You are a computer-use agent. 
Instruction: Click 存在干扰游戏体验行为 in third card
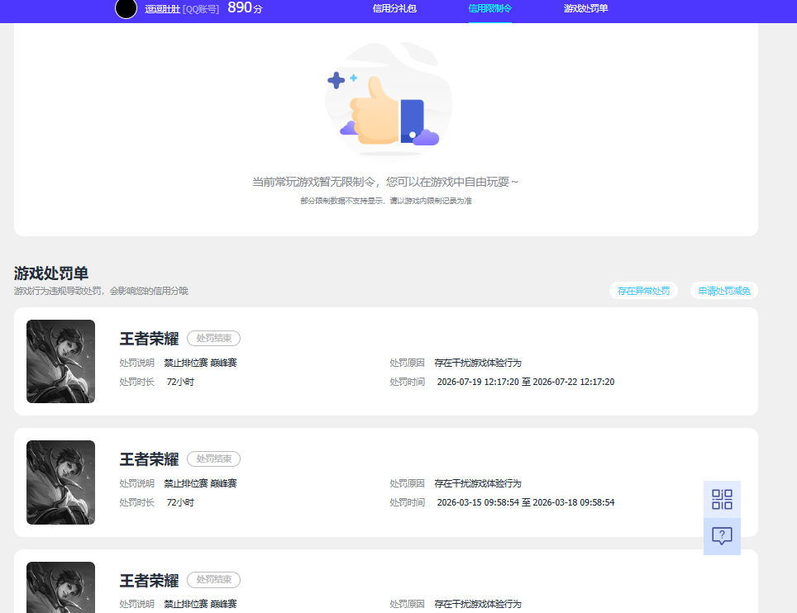click(x=478, y=605)
